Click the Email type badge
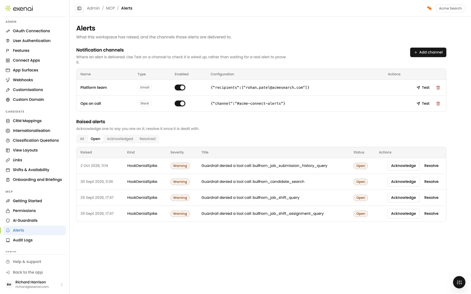Image resolution: width=471 pixels, height=294 pixels. (145, 88)
